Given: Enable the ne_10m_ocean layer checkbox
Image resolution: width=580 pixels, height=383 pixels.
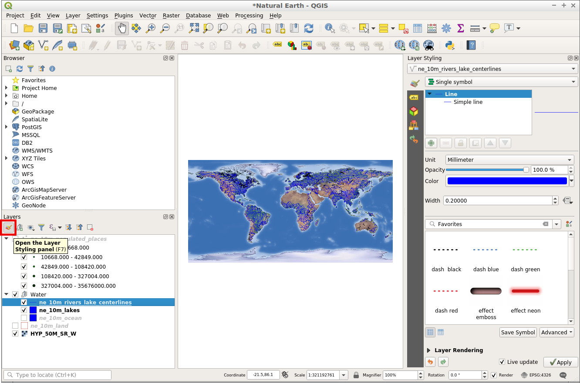Looking at the screenshot, I should pos(24,318).
